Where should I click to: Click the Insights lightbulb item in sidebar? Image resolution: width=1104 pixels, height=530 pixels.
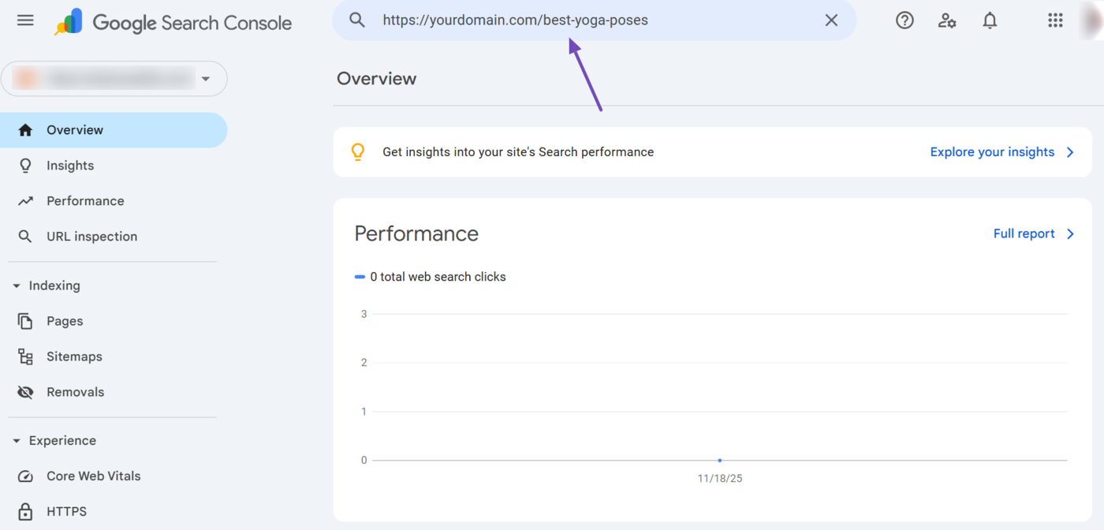(x=69, y=165)
